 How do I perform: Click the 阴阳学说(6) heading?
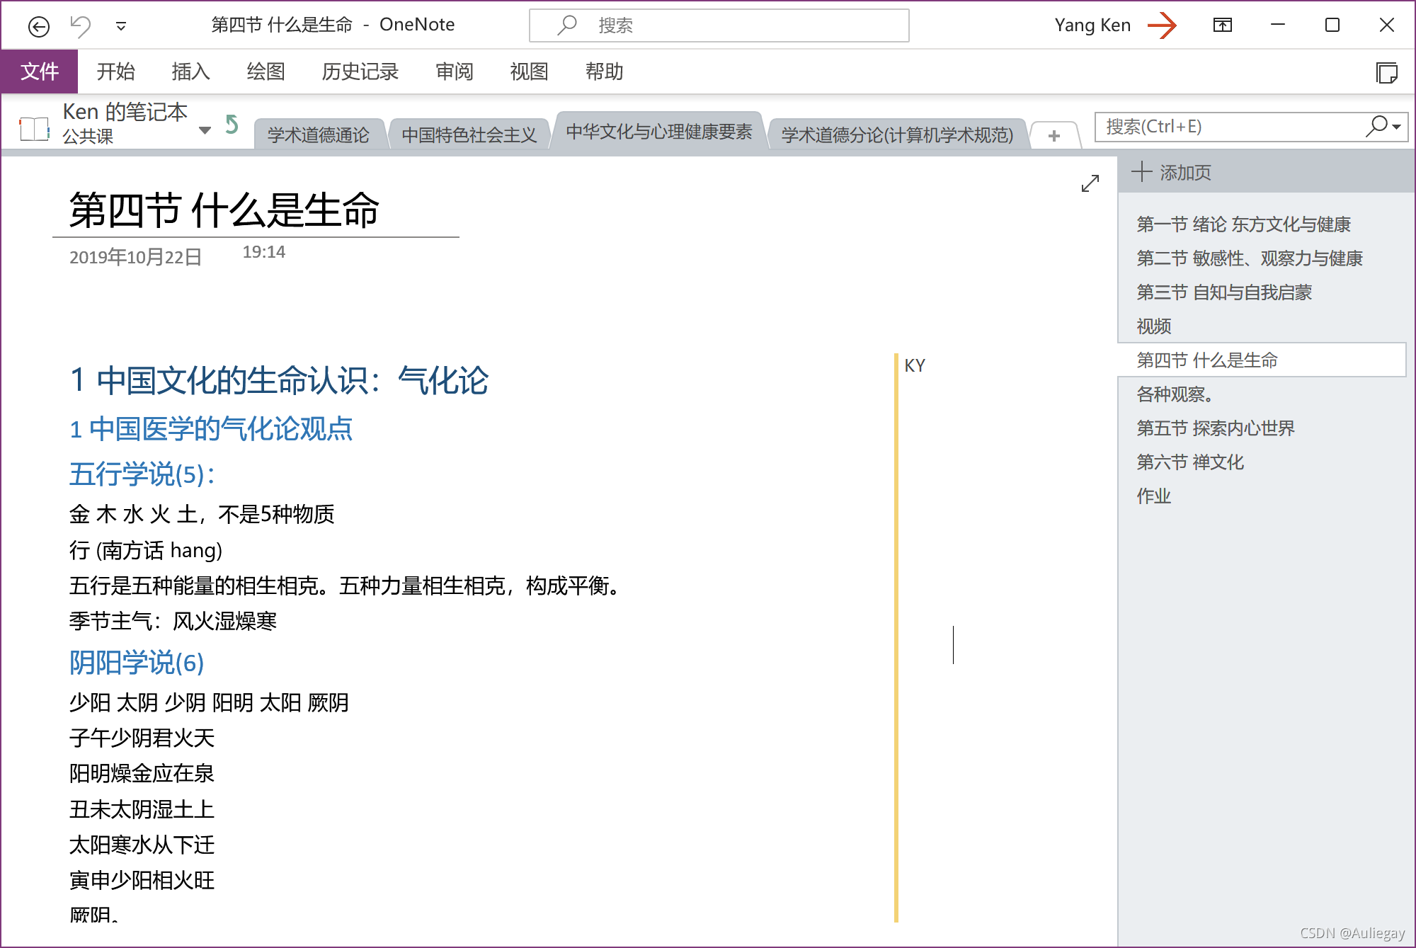click(137, 663)
